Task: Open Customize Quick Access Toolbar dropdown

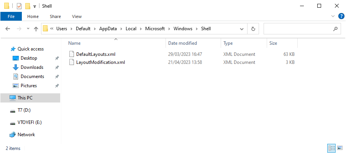Action: (34, 7)
